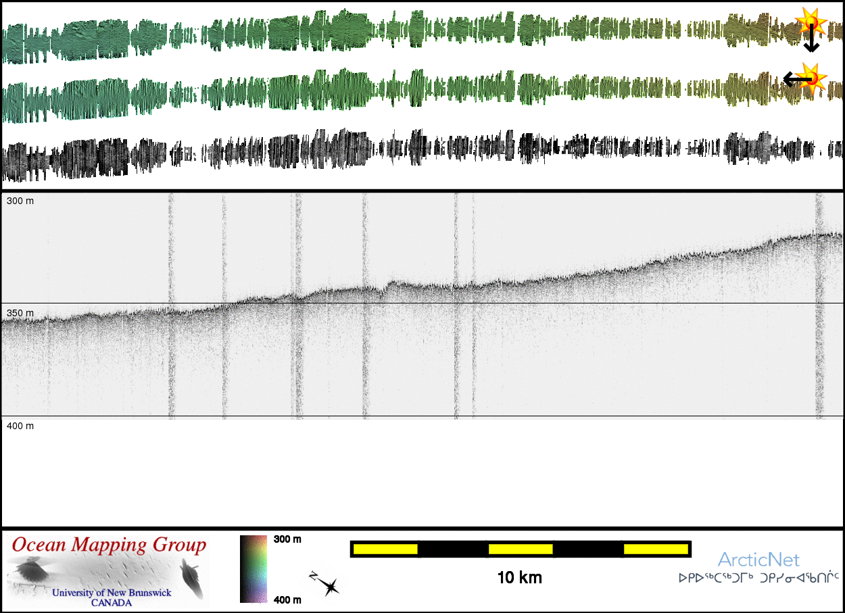This screenshot has width=845, height=613.
Task: Click the leftmost yellow scale bar segment
Action: coord(385,549)
